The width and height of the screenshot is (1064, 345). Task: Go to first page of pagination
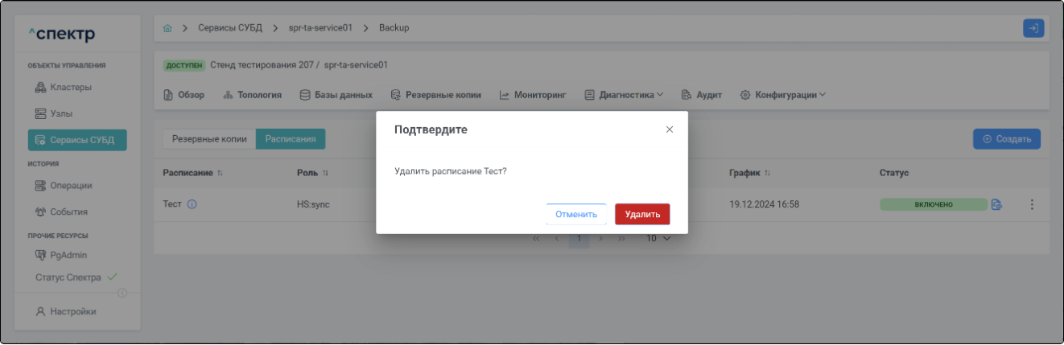tap(537, 239)
